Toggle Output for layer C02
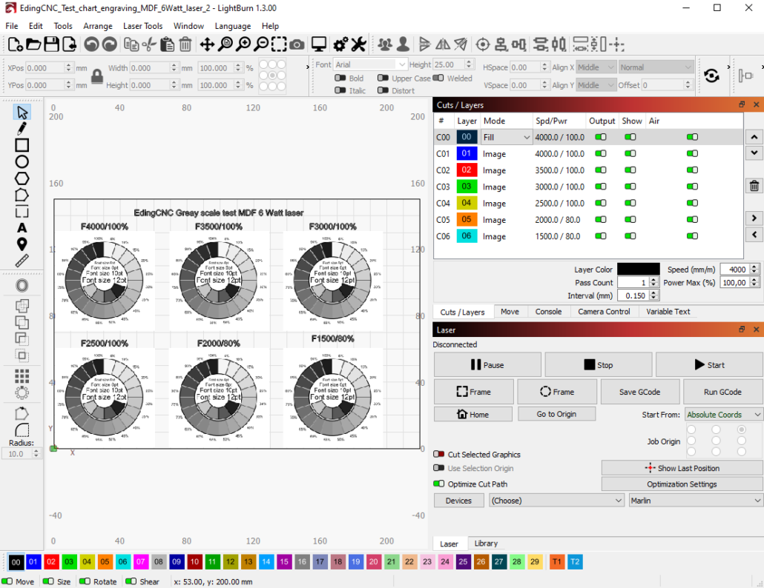The width and height of the screenshot is (764, 588). tap(601, 170)
